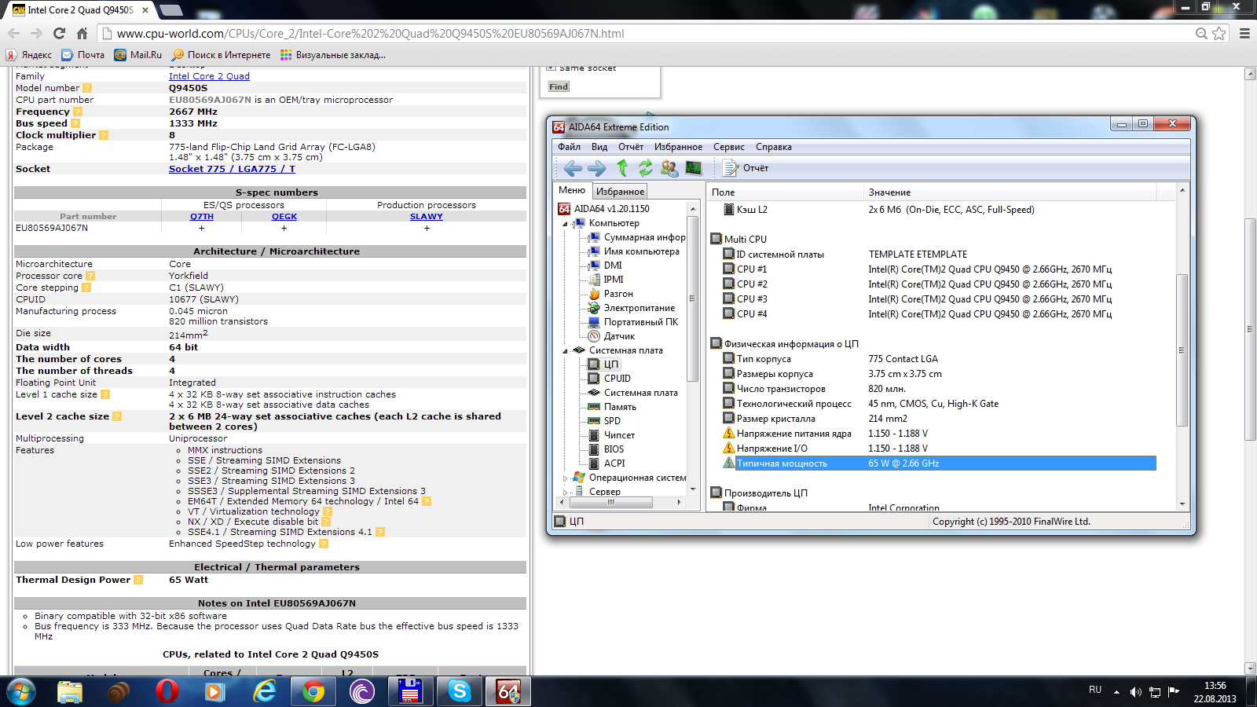
Task: Open the Вид menu in AIDA64
Action: [x=599, y=147]
